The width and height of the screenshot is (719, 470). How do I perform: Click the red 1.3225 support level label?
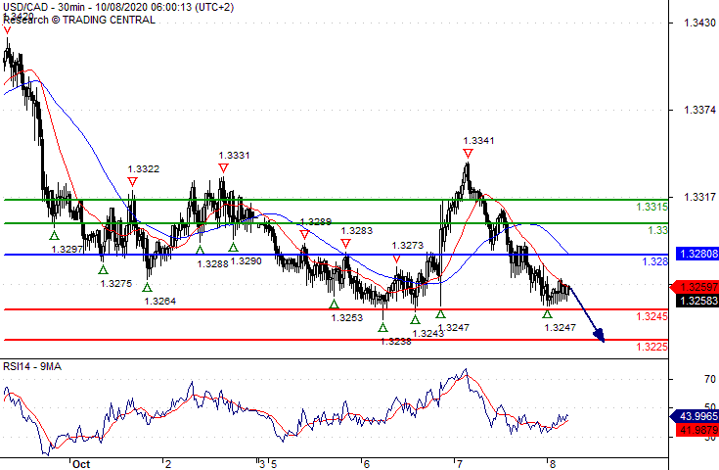(x=652, y=347)
